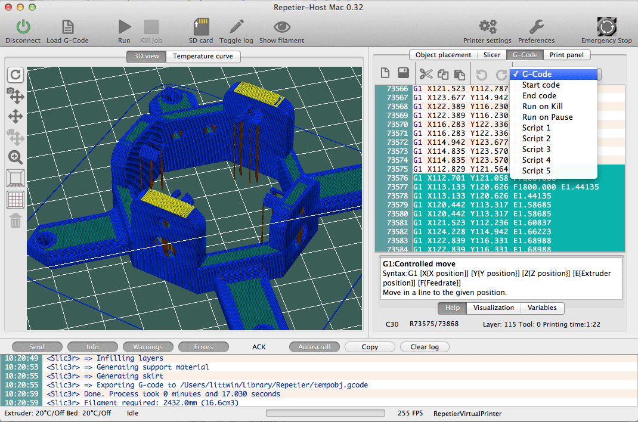Select Run on Pause in dropdown
This screenshot has width=638, height=422.
click(x=547, y=117)
